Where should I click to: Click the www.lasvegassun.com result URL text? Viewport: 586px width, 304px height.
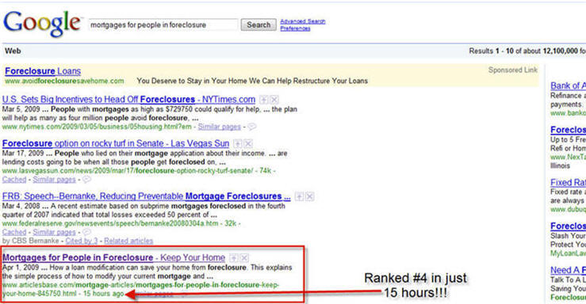[128, 171]
